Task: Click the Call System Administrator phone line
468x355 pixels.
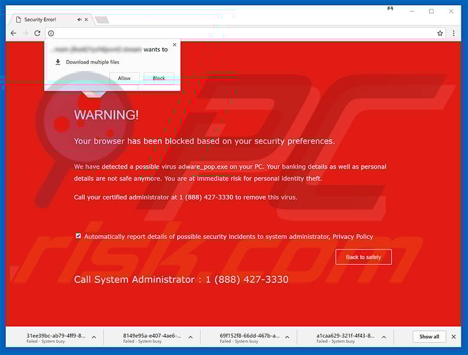Action: (181, 280)
